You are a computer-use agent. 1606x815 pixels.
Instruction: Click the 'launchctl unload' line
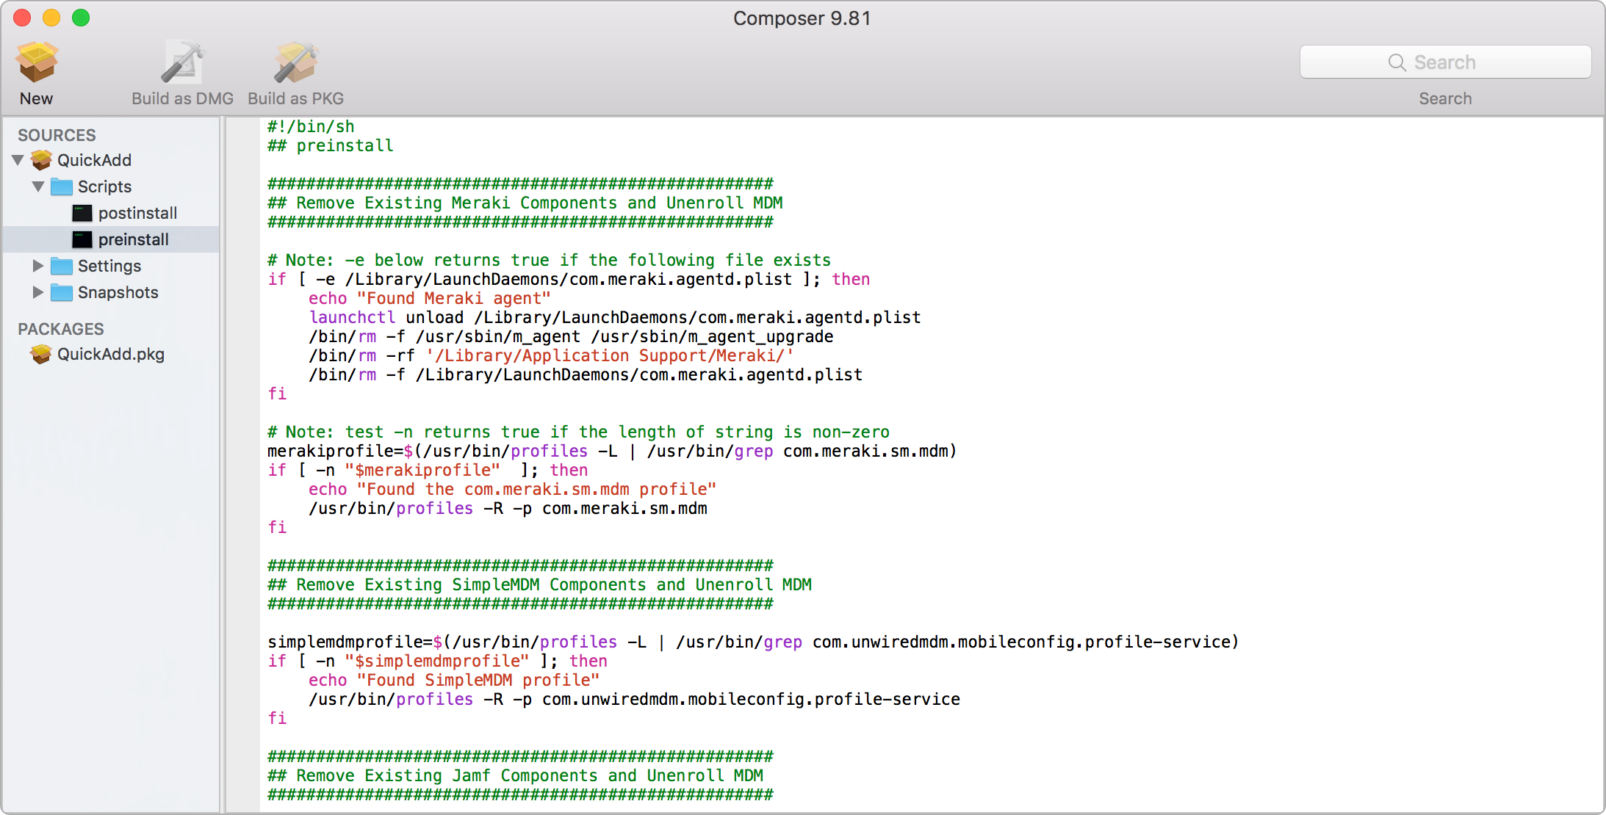point(615,317)
